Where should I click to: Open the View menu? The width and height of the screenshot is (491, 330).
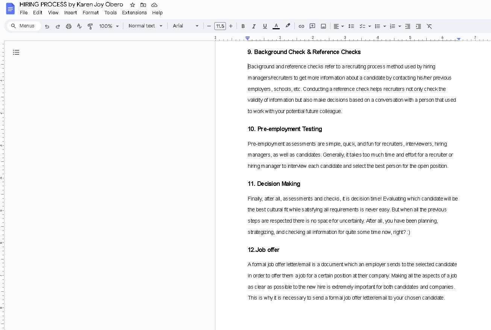tap(53, 12)
